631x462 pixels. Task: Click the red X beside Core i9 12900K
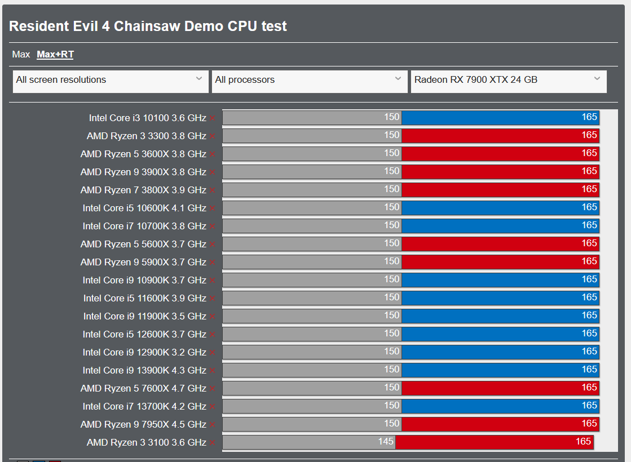tap(212, 353)
